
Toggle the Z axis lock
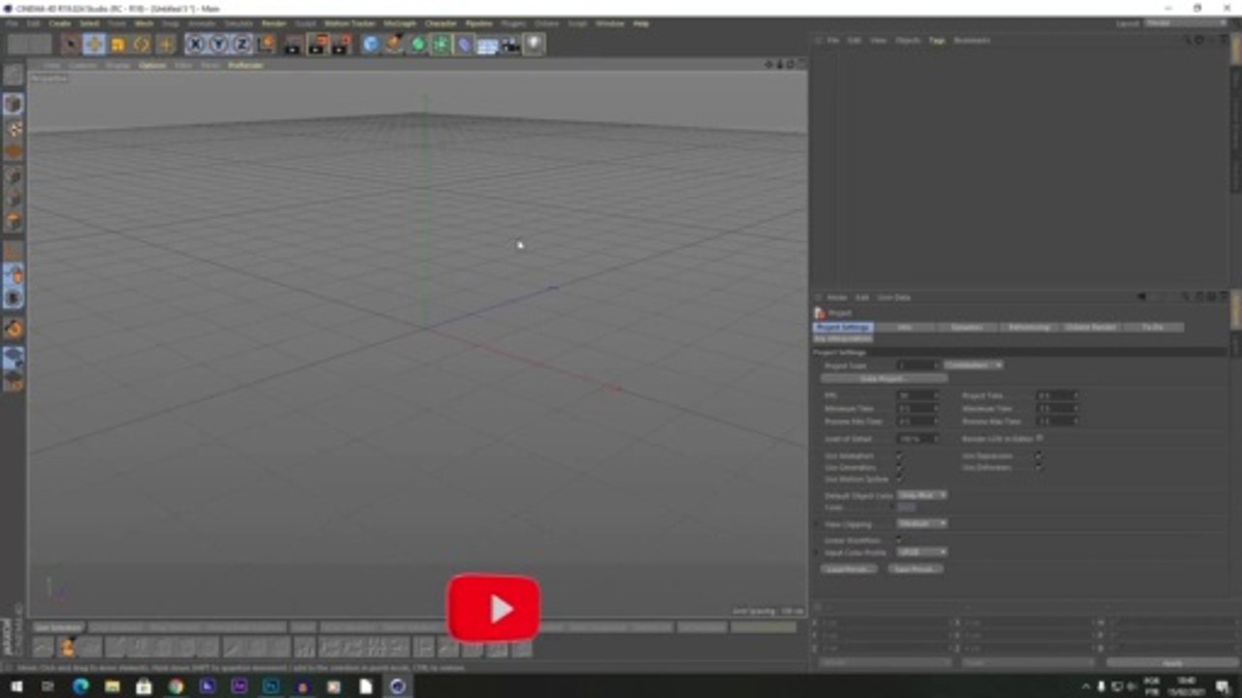coord(242,44)
